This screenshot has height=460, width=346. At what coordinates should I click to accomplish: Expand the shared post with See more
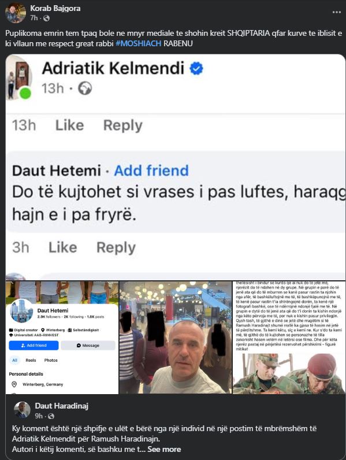164,449
